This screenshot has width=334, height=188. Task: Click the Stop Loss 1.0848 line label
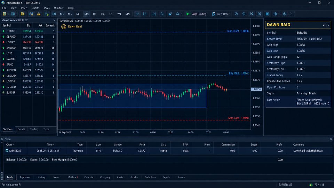238,118
